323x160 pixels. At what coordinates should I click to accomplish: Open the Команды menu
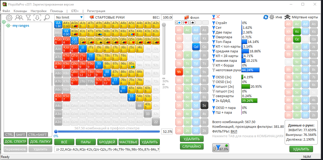click(x=20, y=11)
